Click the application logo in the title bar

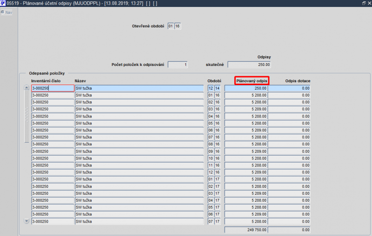pos(3,3)
